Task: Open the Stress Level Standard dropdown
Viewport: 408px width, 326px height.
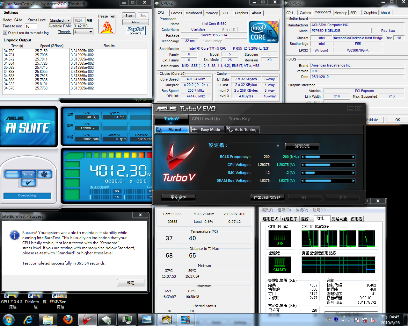Action: coord(60,20)
